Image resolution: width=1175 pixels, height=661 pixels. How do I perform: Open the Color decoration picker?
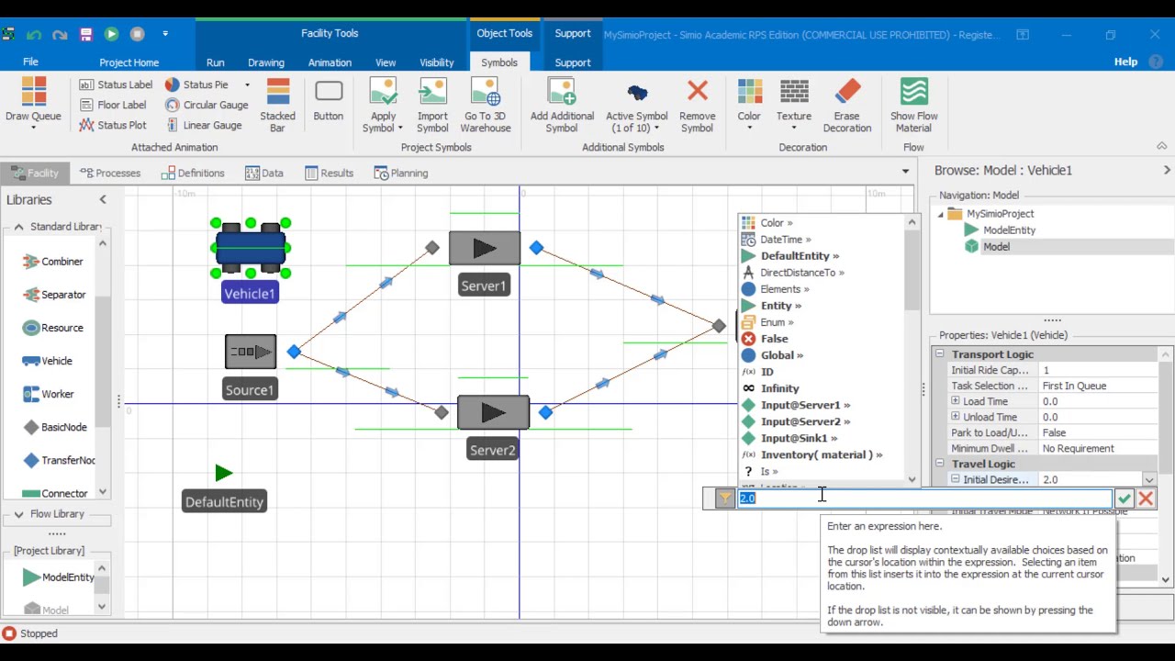[749, 103]
